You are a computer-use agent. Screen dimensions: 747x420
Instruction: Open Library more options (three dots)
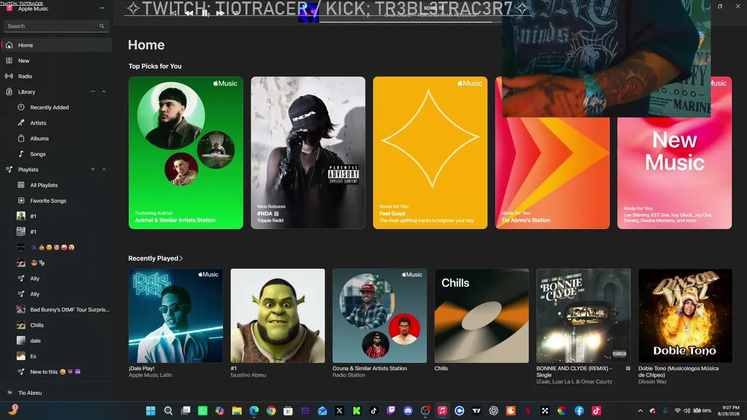(93, 92)
